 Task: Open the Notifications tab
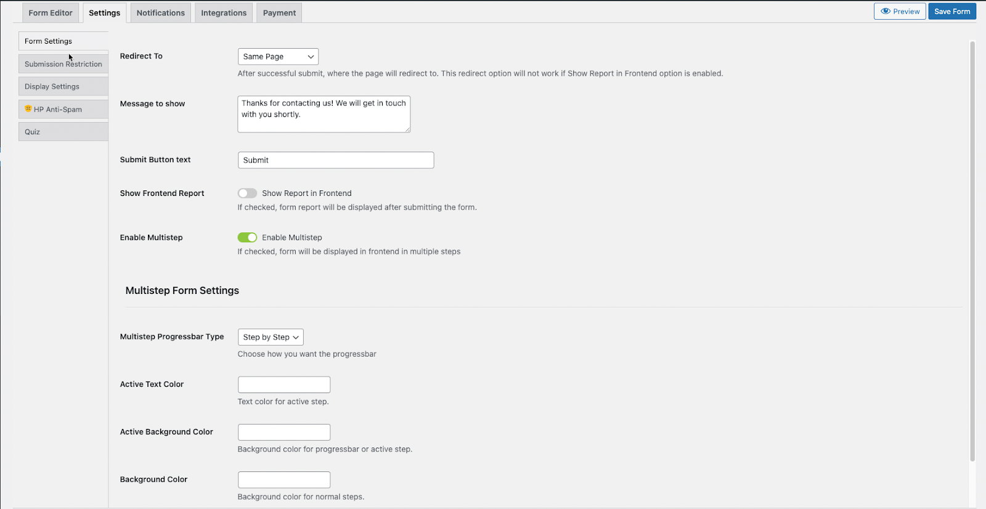[161, 13]
